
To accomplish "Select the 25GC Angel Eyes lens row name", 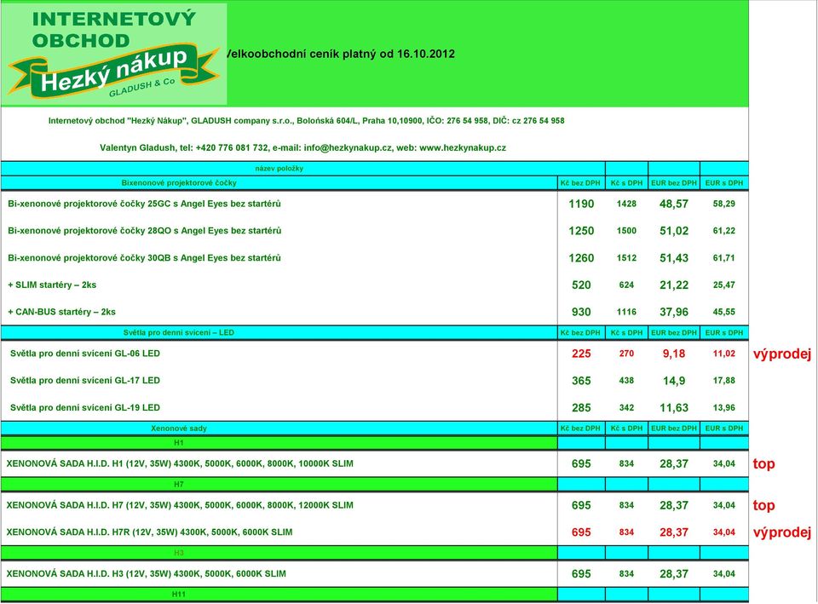I will coord(145,204).
